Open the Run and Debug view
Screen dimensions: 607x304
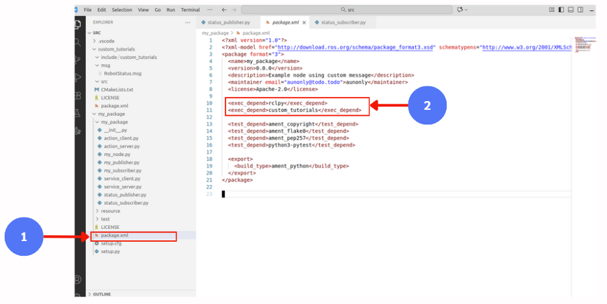[x=79, y=76]
